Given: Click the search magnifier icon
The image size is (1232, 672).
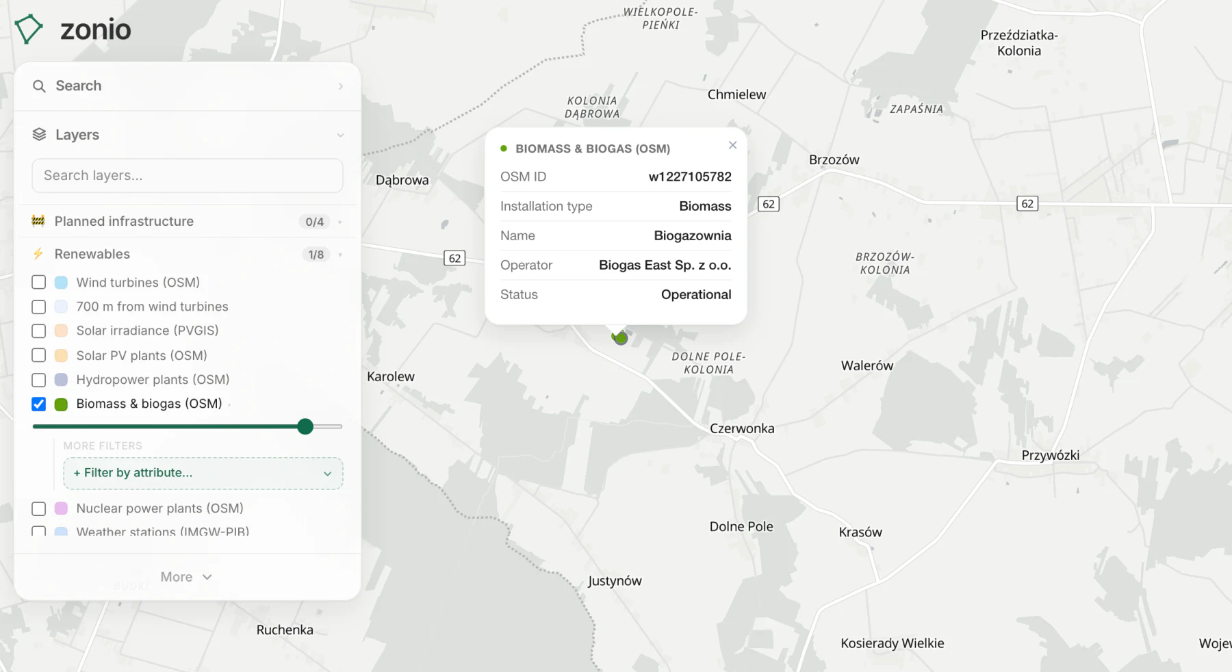Looking at the screenshot, I should 40,86.
